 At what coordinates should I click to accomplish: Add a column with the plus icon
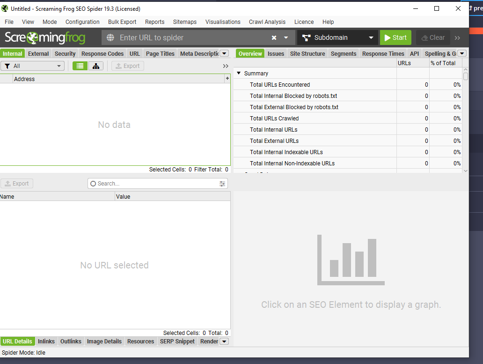coord(227,79)
